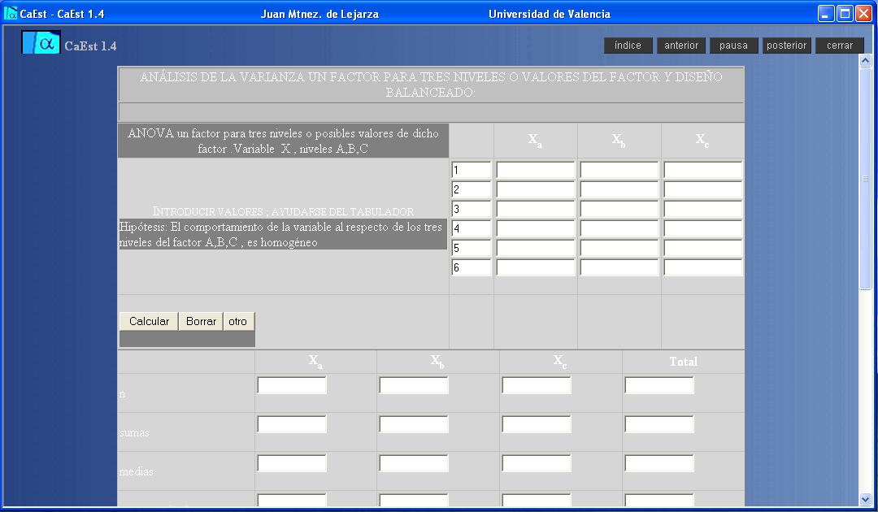This screenshot has width=878, height=512.
Task: Go to the posterior page
Action: (x=786, y=46)
